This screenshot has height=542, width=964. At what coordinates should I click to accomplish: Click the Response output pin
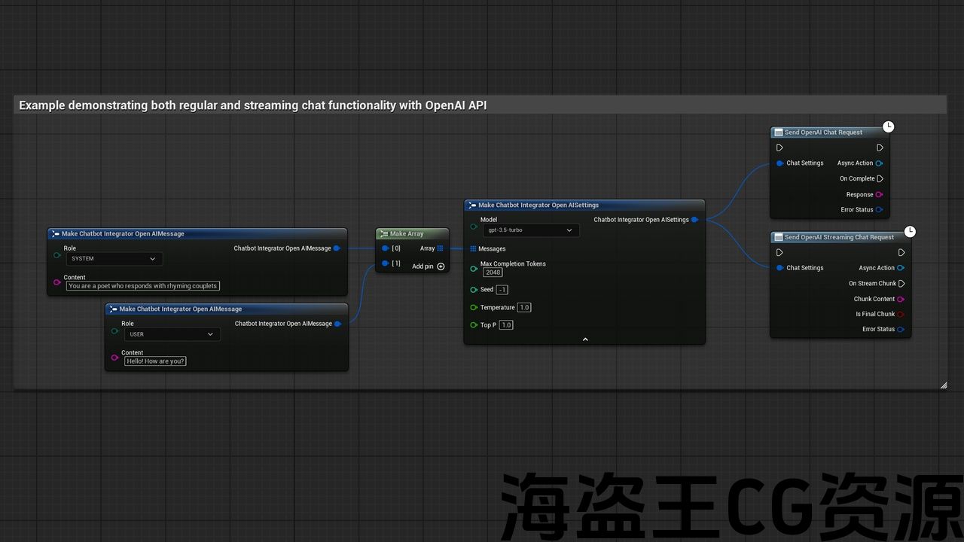[x=880, y=195]
